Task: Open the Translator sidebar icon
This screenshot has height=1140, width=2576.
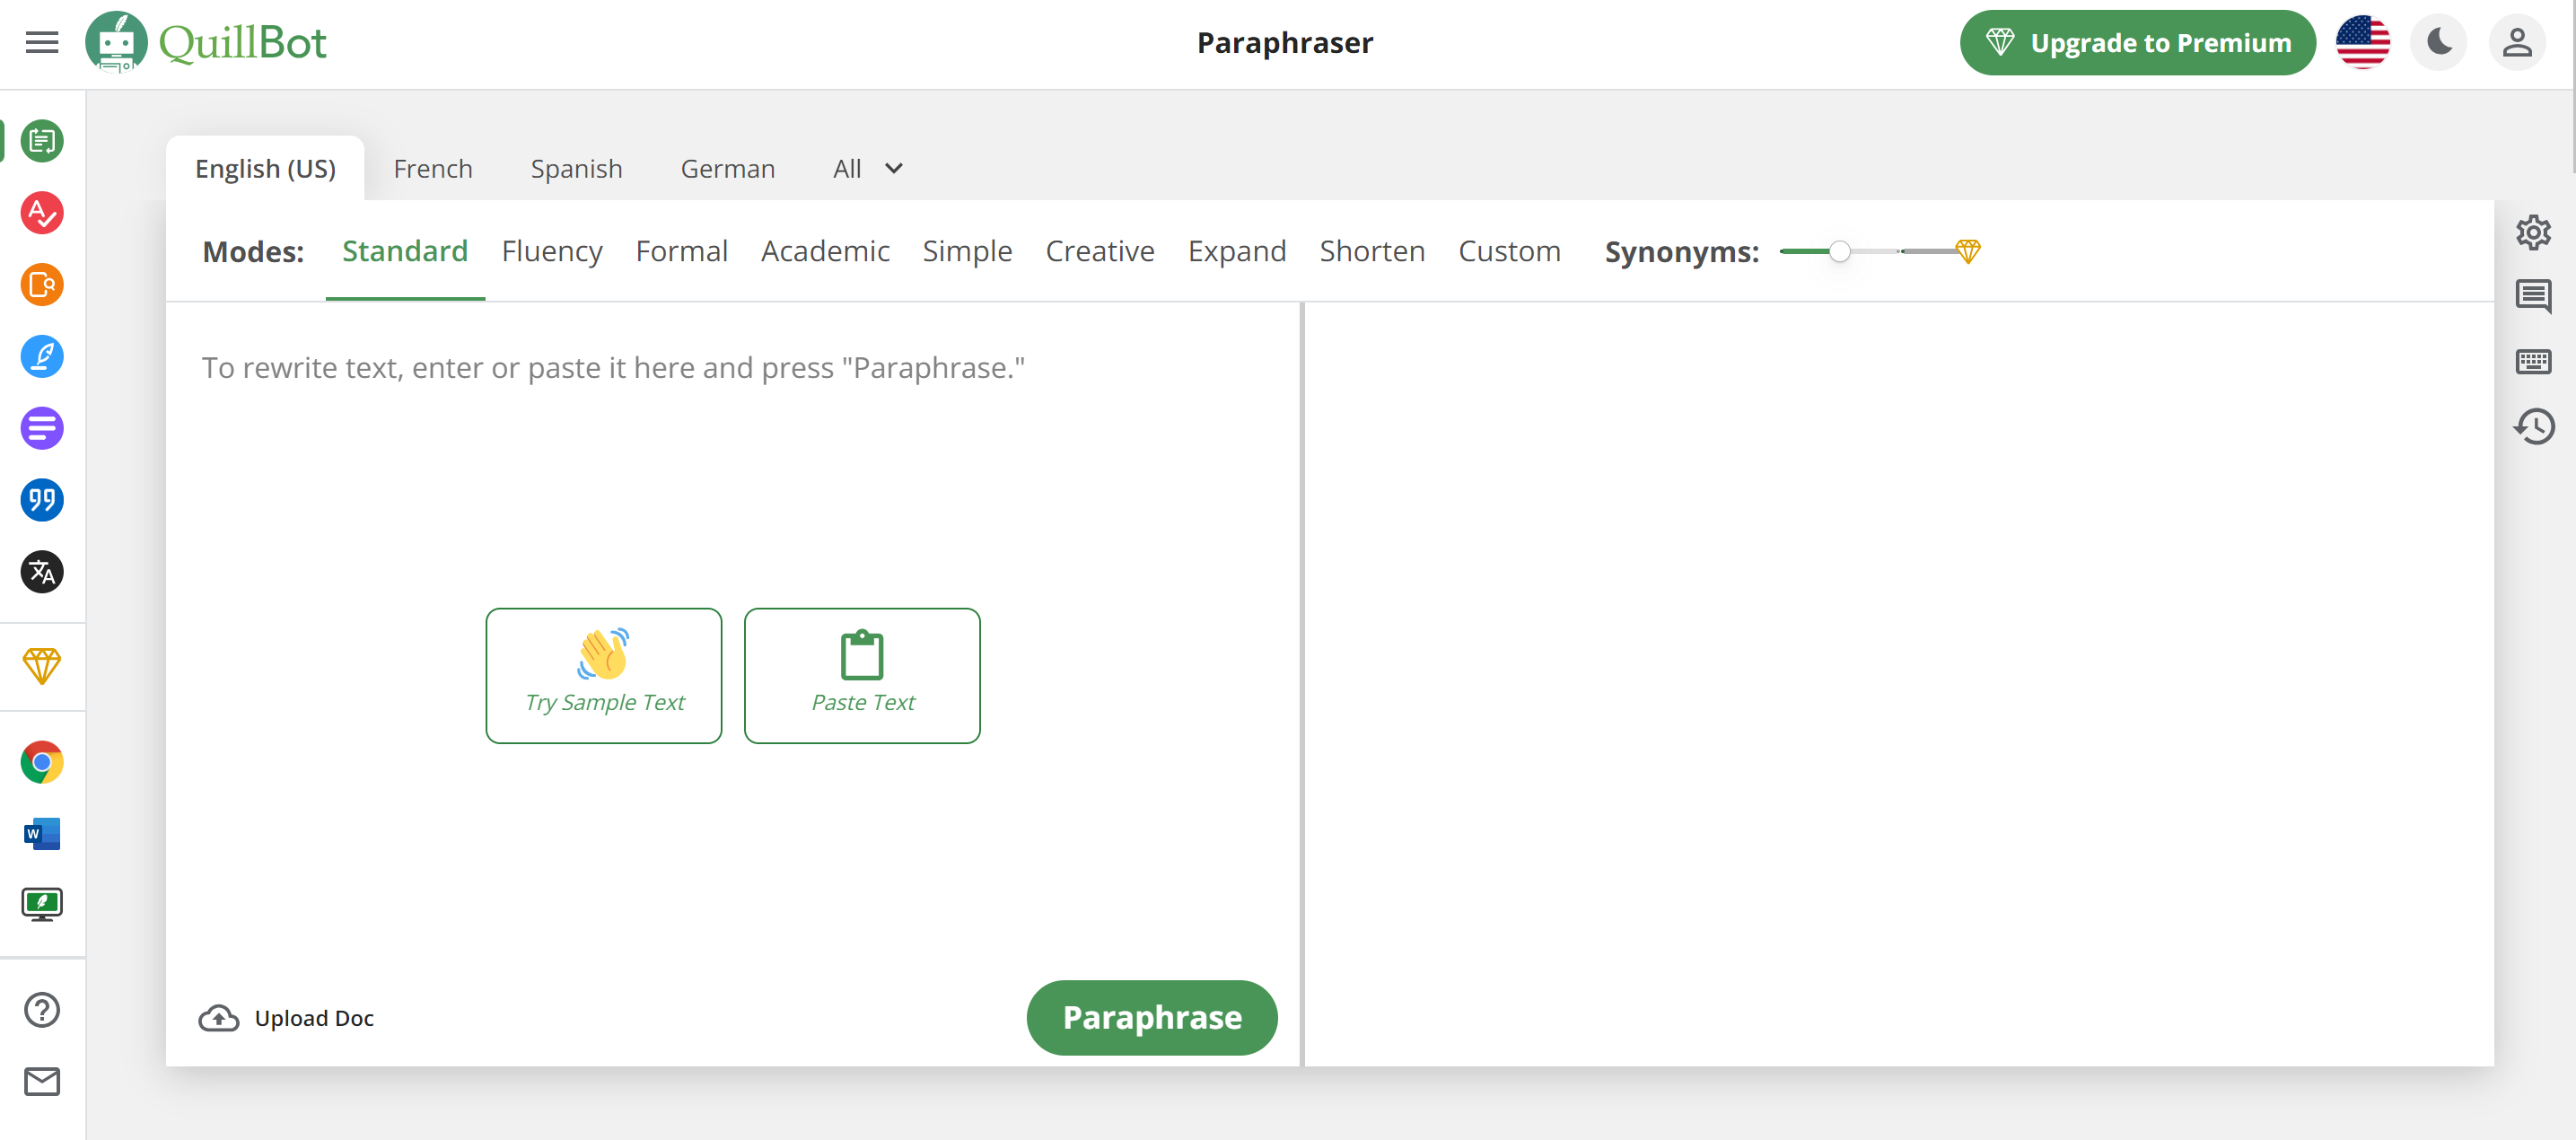Action: coord(42,572)
